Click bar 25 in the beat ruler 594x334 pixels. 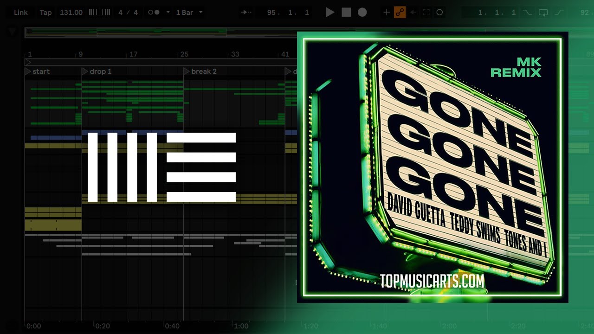point(184,54)
